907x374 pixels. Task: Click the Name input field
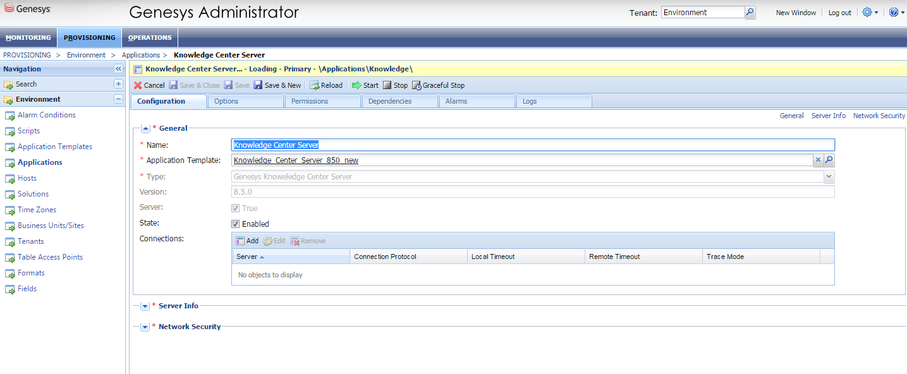(x=533, y=145)
